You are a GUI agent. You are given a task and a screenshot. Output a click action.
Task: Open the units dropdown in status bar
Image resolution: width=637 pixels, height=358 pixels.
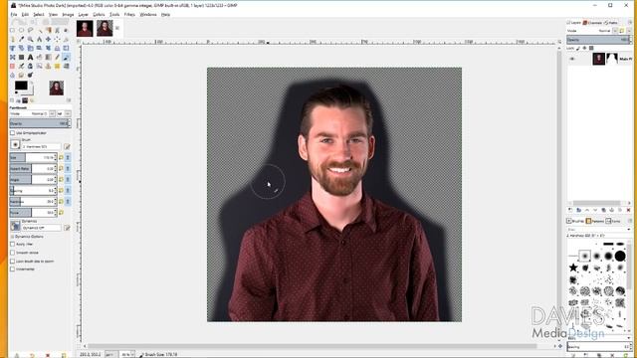[110, 354]
